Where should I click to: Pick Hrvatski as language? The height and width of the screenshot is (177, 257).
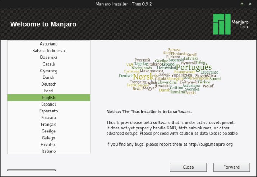point(49,145)
